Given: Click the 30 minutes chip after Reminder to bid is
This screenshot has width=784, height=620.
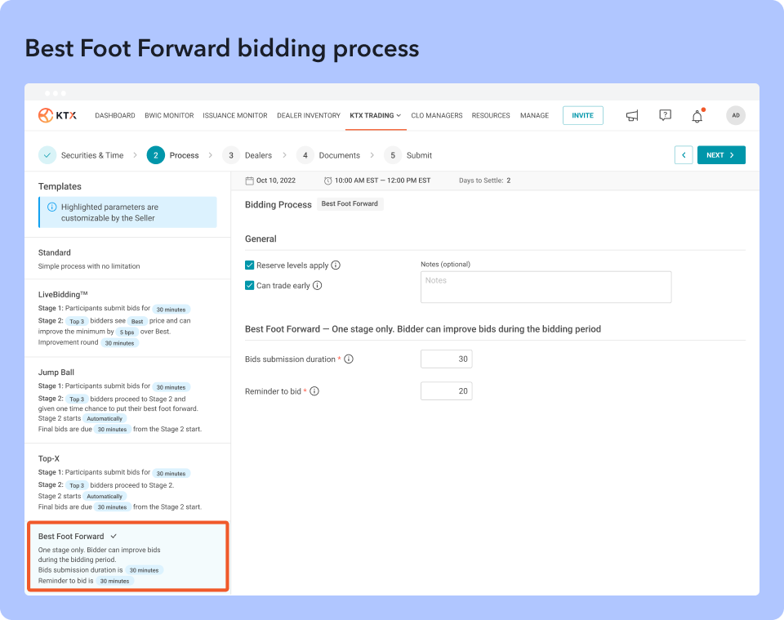Looking at the screenshot, I should click(114, 581).
